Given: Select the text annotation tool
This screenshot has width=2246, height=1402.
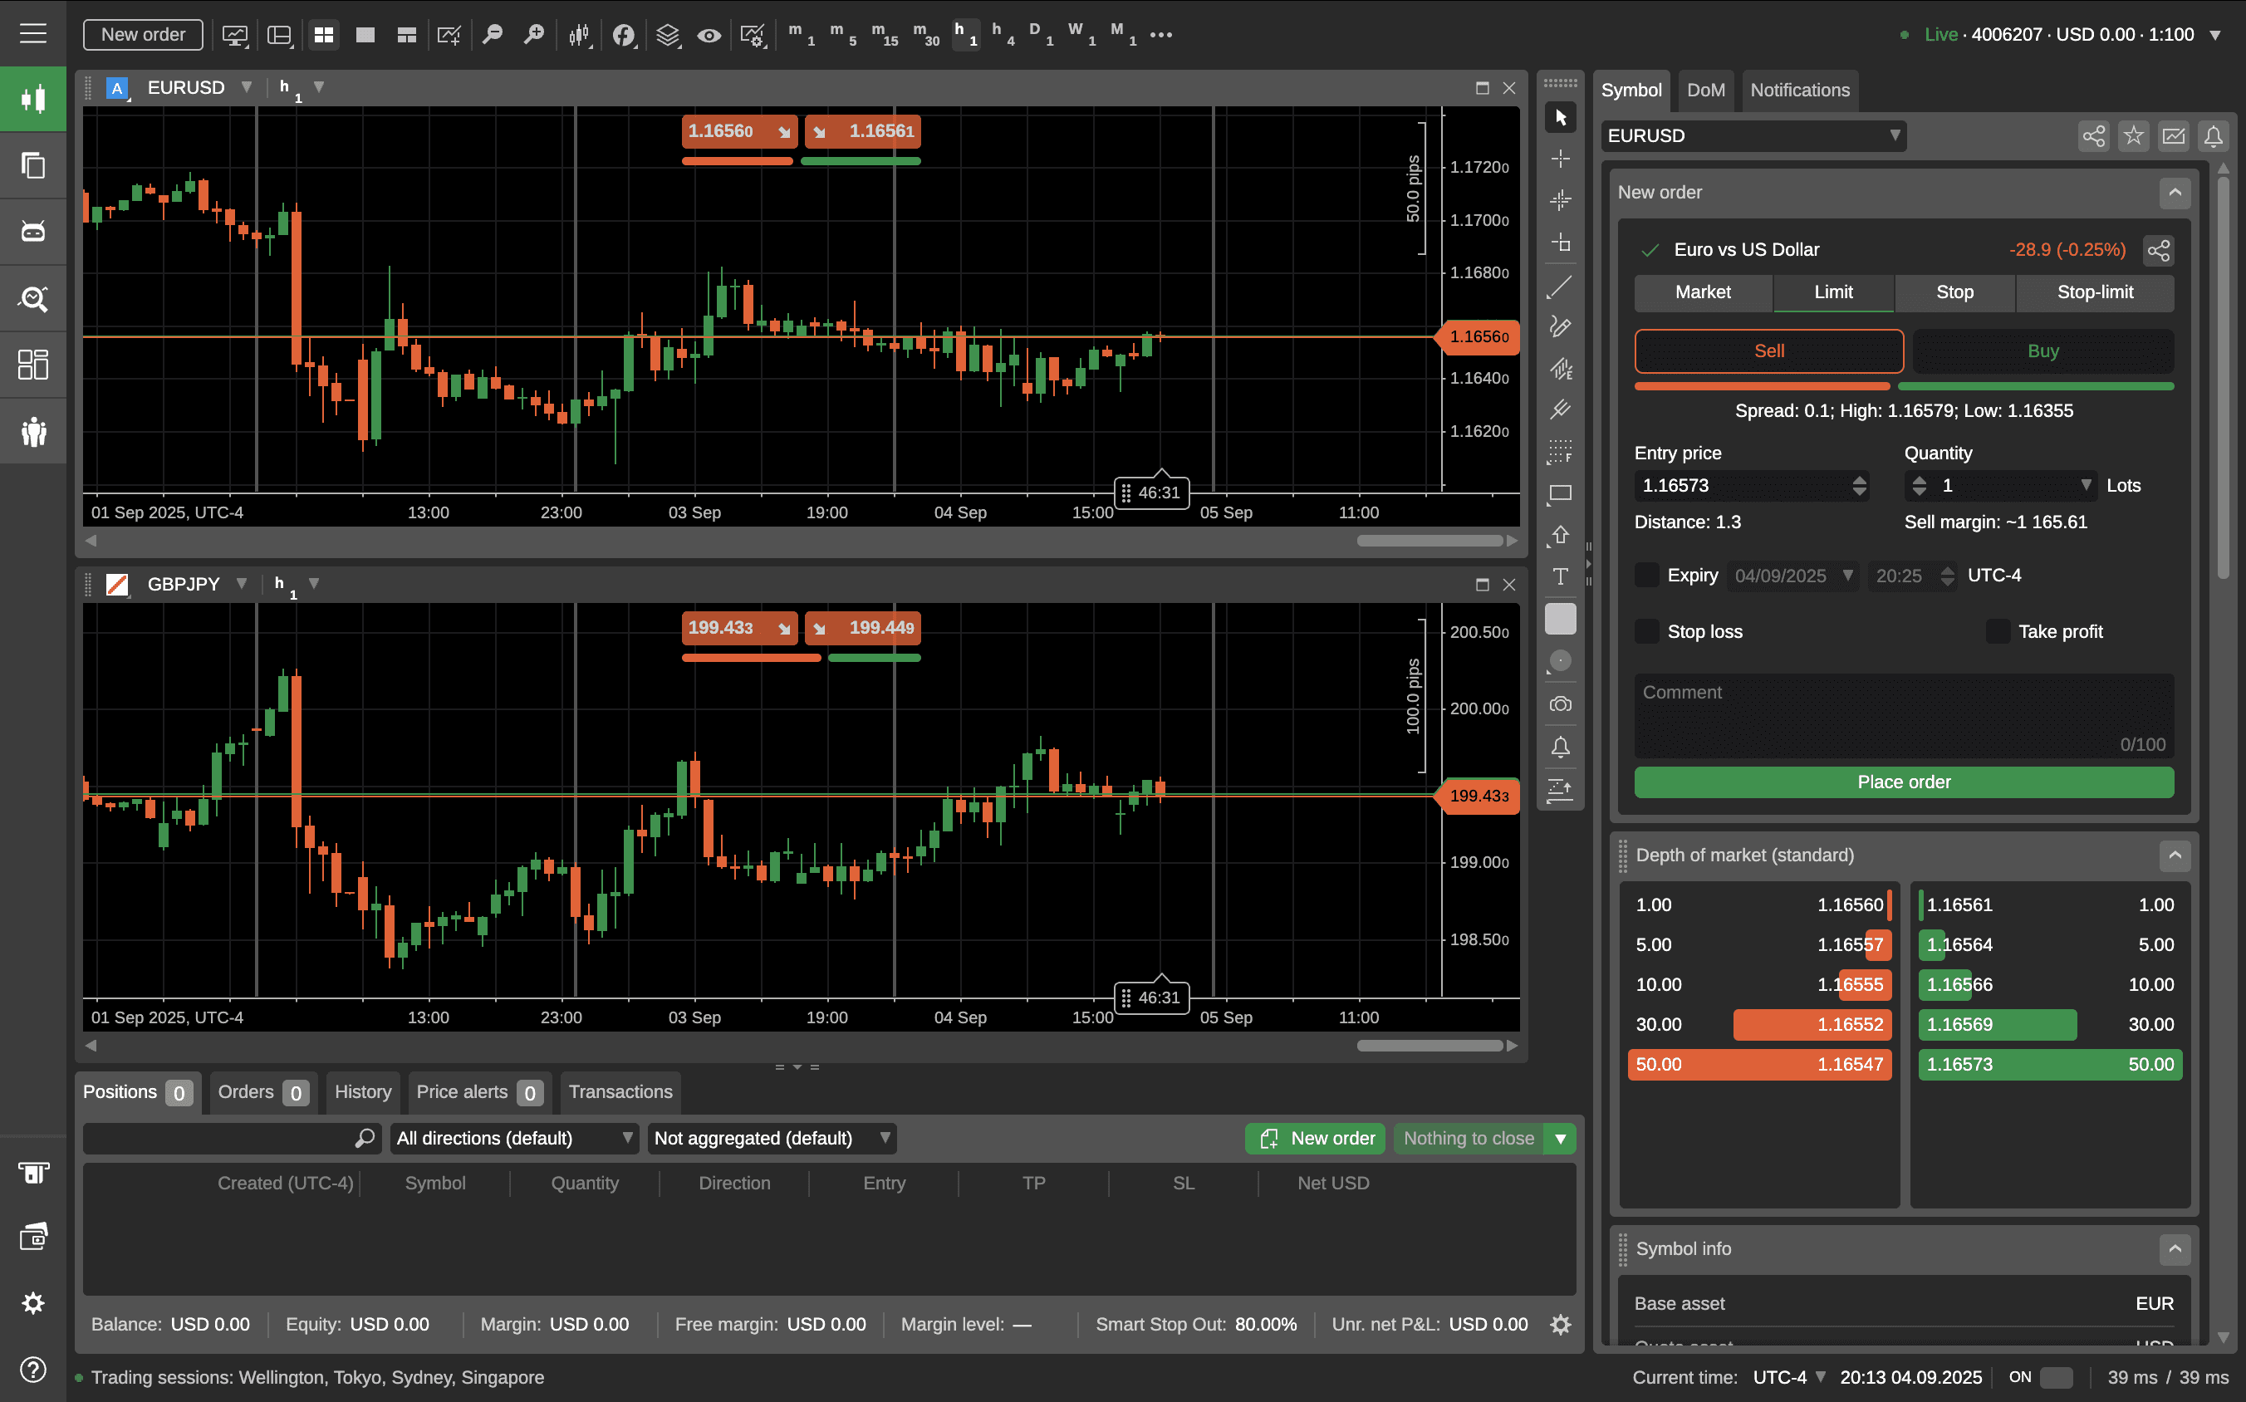Looking at the screenshot, I should pyautogui.click(x=1560, y=576).
